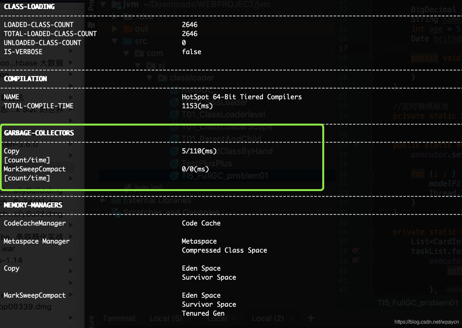This screenshot has height=328, width=462.
Task: Expand the .idea folder node
Action: tap(115, 17)
